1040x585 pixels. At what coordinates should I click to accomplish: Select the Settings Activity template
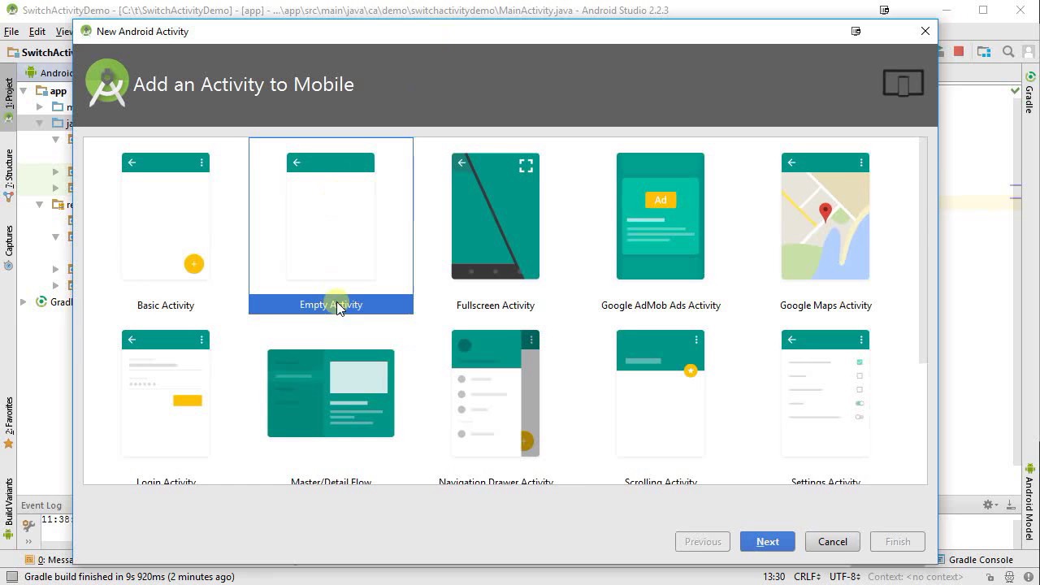(825, 393)
